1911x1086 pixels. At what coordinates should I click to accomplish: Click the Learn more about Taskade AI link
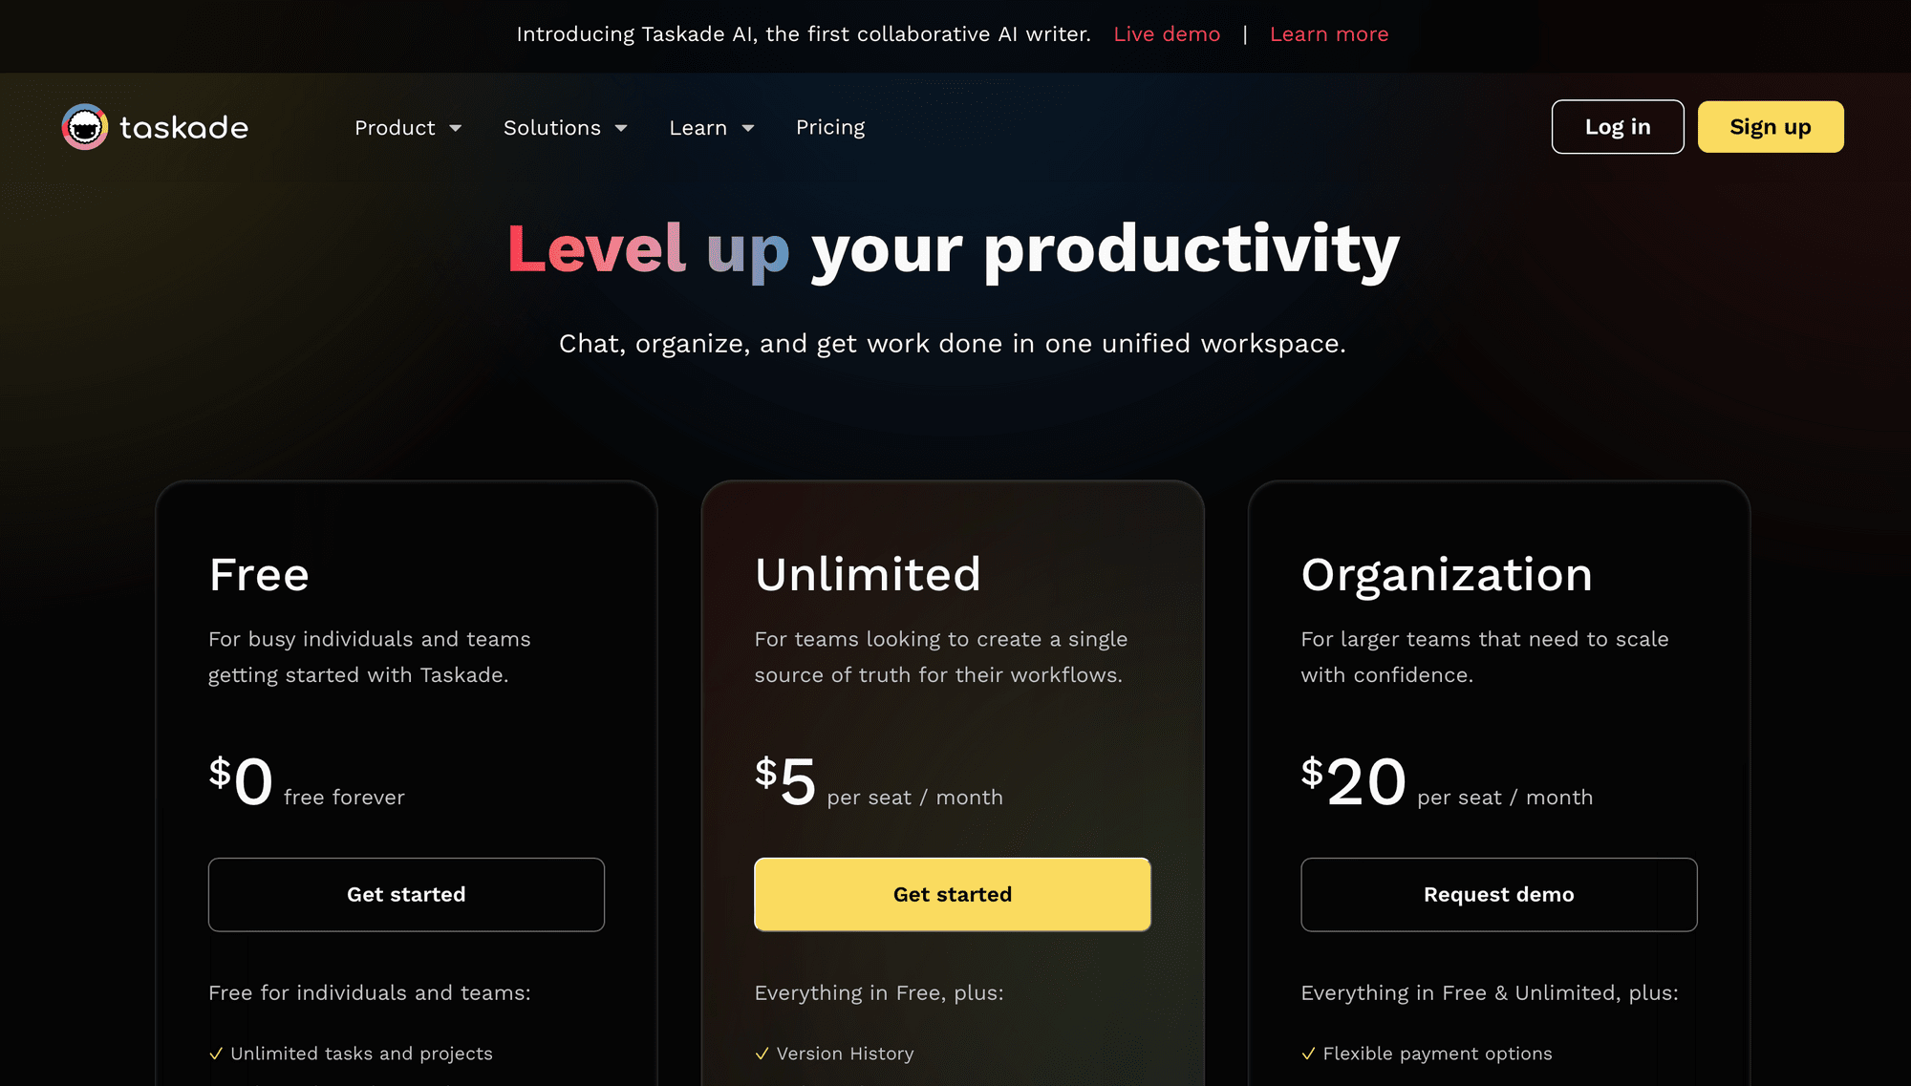tap(1331, 32)
